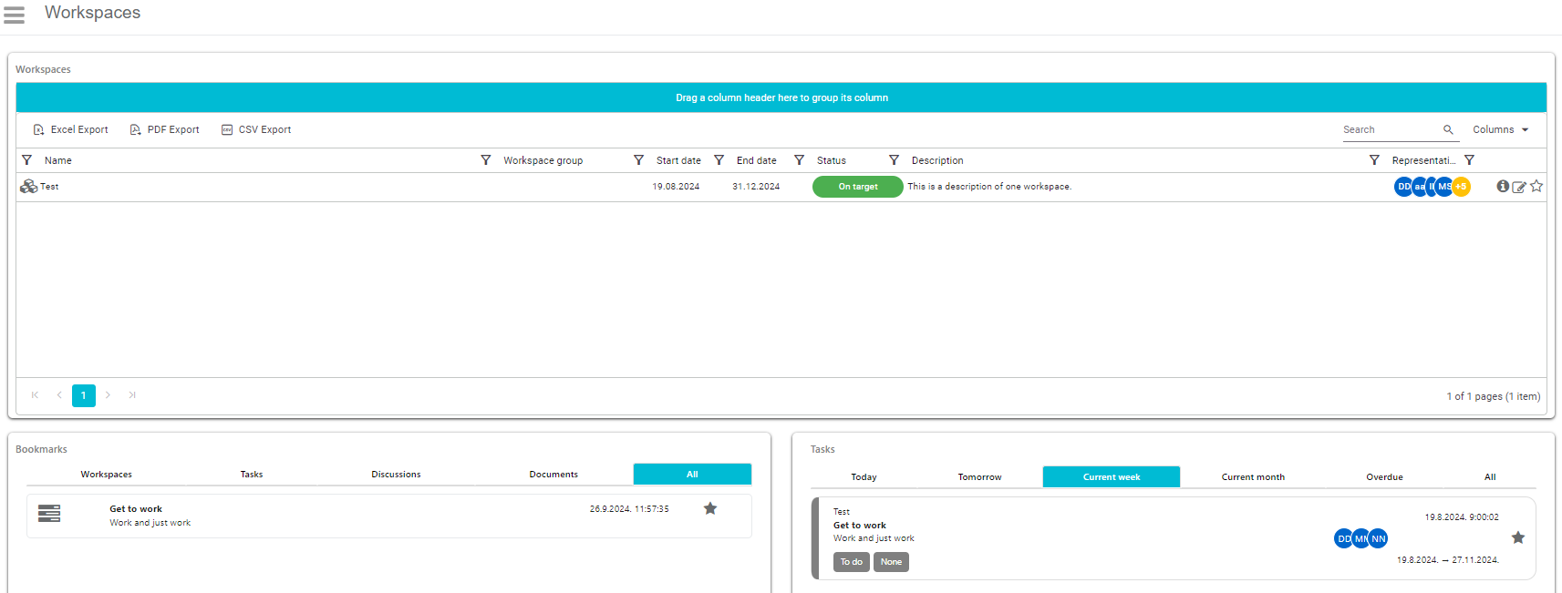This screenshot has height=593, width=1562.
Task: Click the green On target status badge
Action: (857, 187)
